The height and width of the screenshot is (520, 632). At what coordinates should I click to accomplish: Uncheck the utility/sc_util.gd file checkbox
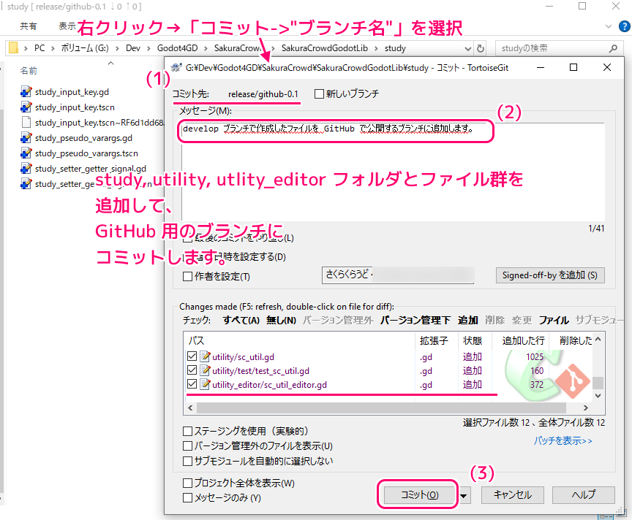pos(192,357)
